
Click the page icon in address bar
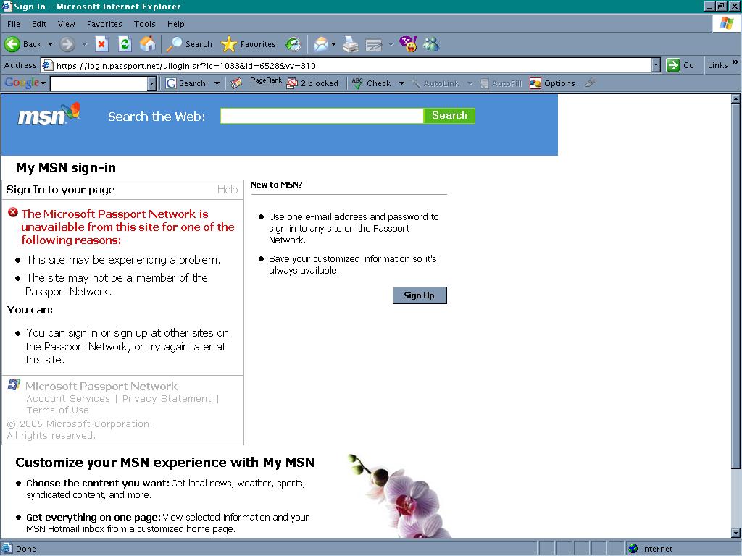(47, 65)
